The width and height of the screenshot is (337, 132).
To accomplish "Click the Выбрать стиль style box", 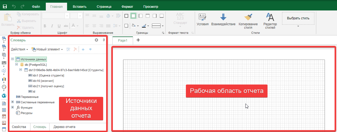I will tap(298, 18).
